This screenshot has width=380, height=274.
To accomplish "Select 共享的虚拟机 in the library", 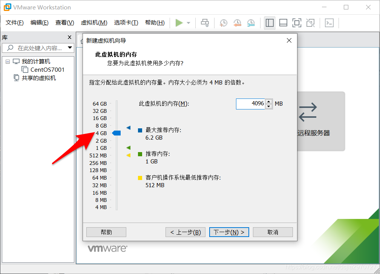I will coord(39,78).
